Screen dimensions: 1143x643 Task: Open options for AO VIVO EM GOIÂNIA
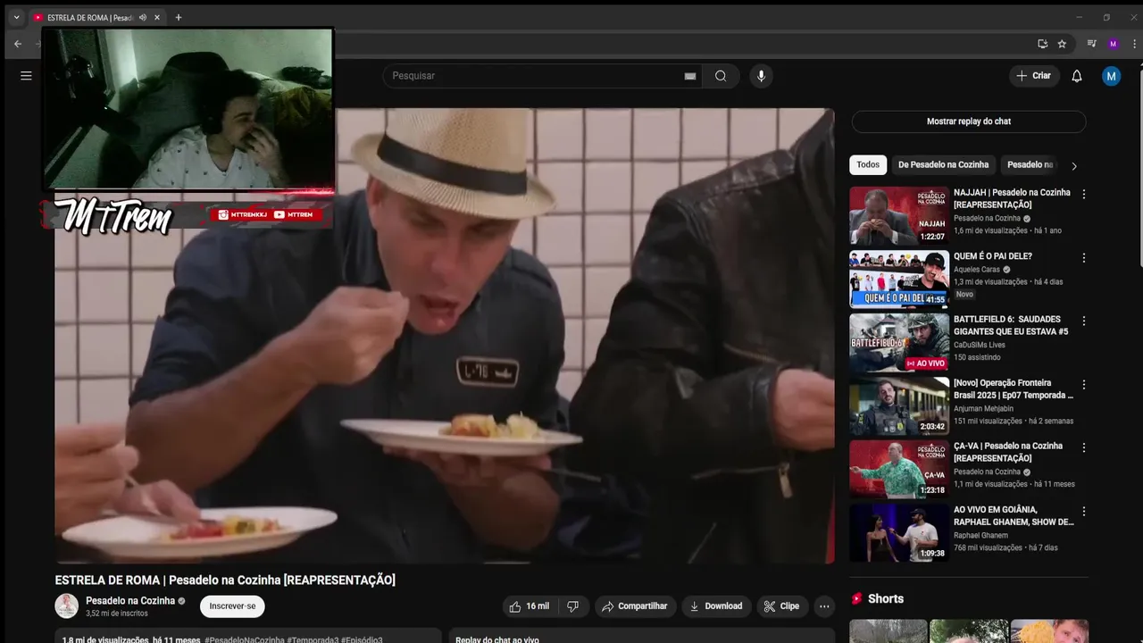1084,512
